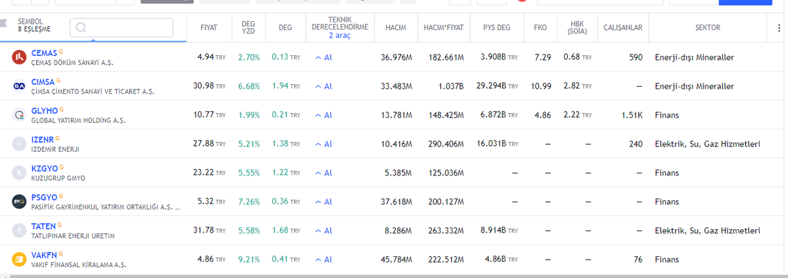Click the CEMAS company logo icon
The width and height of the screenshot is (788, 278).
(x=19, y=57)
